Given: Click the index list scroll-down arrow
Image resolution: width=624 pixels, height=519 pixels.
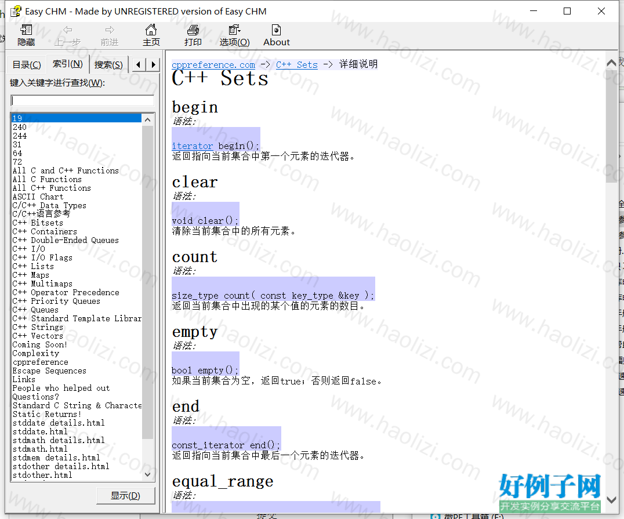Looking at the screenshot, I should [x=148, y=474].
